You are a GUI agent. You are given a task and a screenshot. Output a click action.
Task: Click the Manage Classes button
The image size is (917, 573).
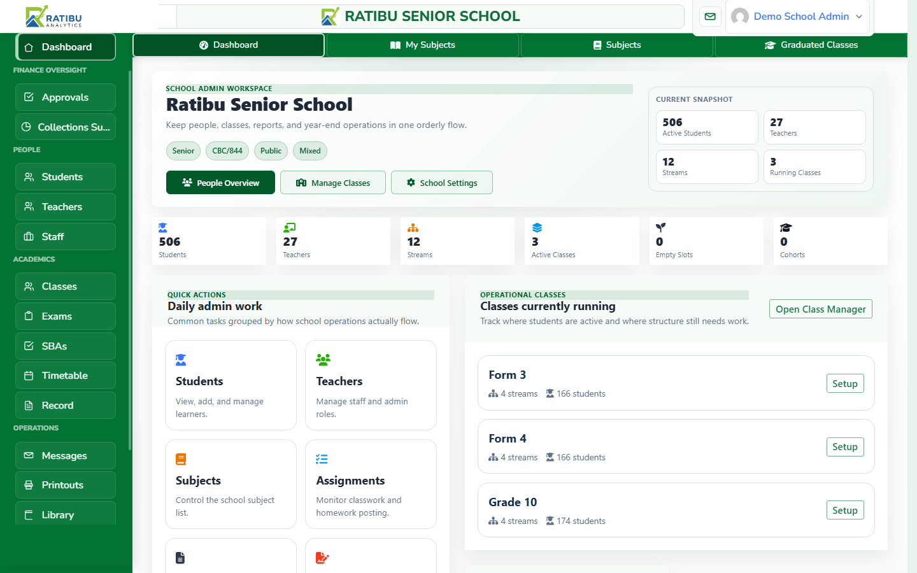[333, 183]
